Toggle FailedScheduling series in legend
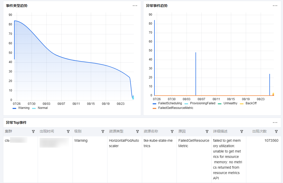 point(167,103)
